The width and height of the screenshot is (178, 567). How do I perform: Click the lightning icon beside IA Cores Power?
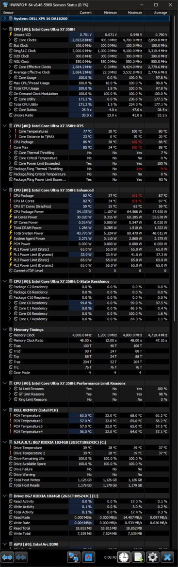point(11,217)
